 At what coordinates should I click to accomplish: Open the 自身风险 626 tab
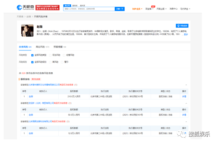click(x=25, y=47)
